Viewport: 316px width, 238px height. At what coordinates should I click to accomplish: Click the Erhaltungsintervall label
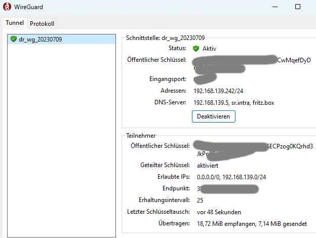point(164,200)
